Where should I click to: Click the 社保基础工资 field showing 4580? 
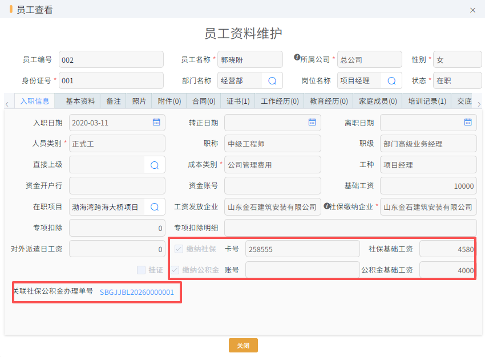(447, 249)
